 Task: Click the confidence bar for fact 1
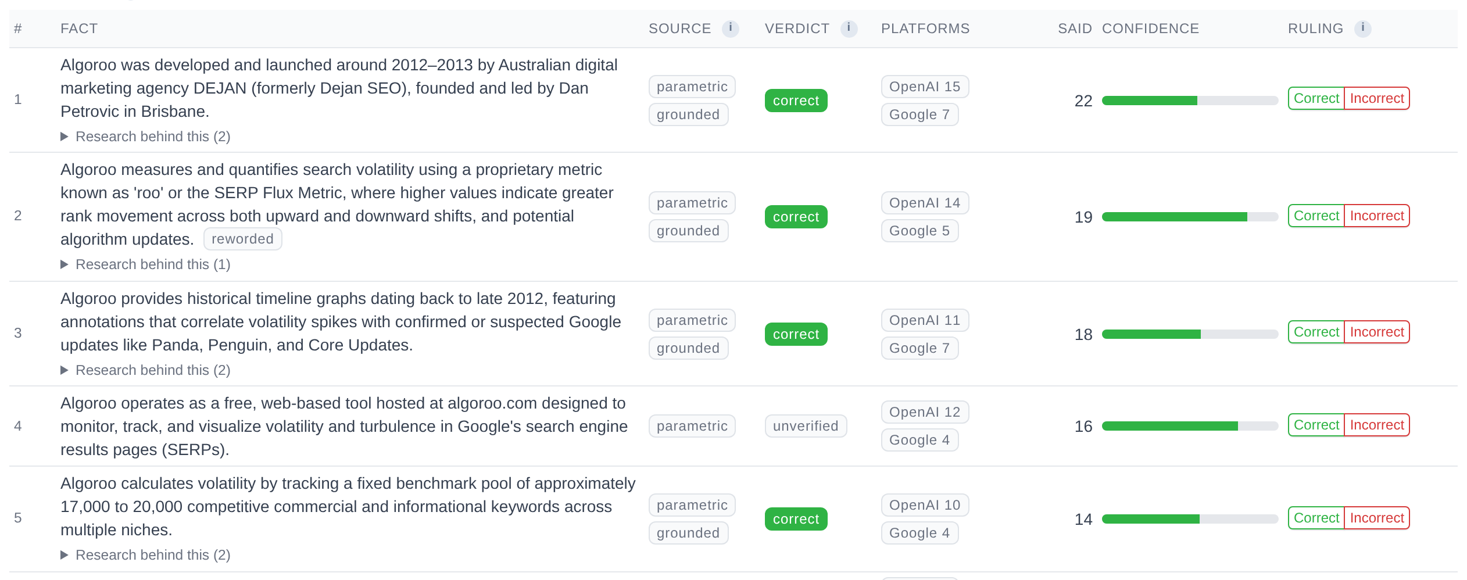(x=1190, y=101)
